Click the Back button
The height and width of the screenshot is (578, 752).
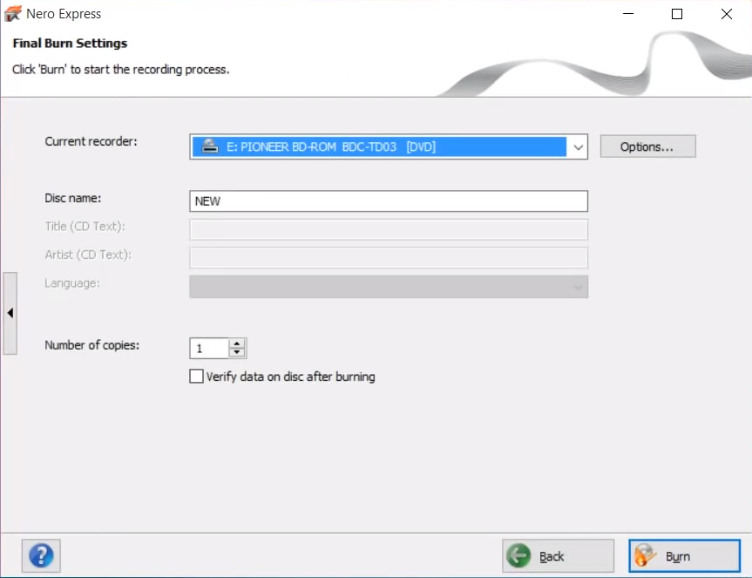point(558,555)
